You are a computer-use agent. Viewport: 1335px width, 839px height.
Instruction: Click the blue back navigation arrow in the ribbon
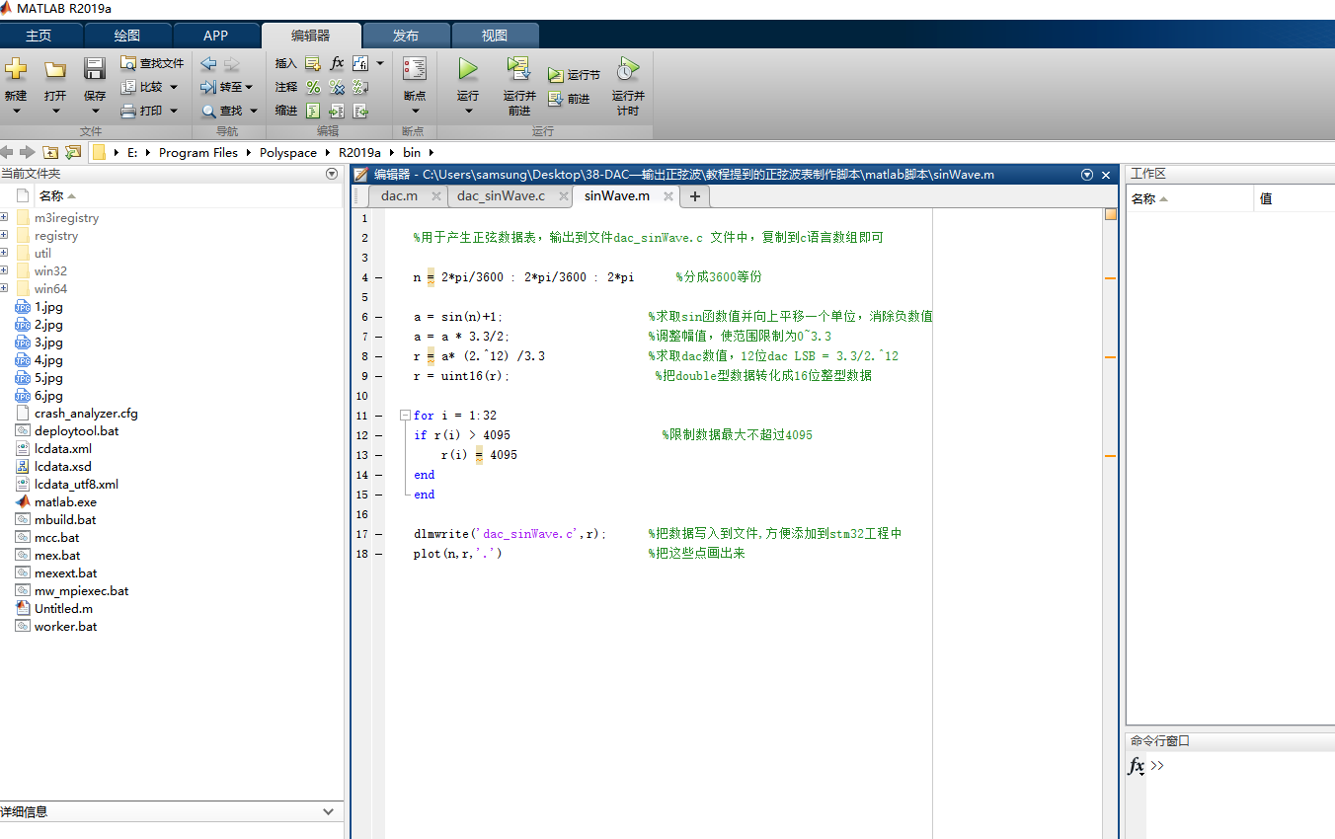coord(208,63)
